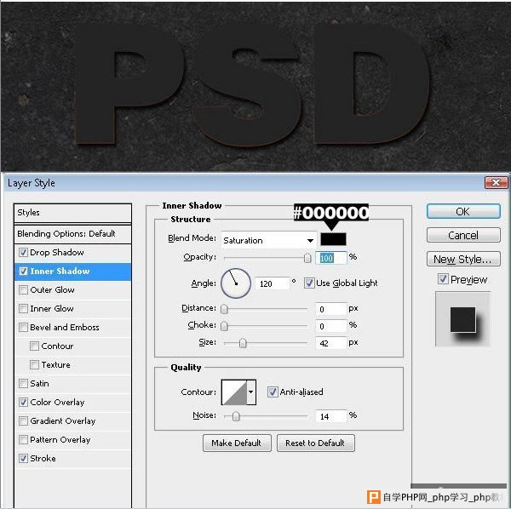Enable the Pattern Overlay checkbox
Viewport: 511px width, 509px height.
tap(23, 440)
